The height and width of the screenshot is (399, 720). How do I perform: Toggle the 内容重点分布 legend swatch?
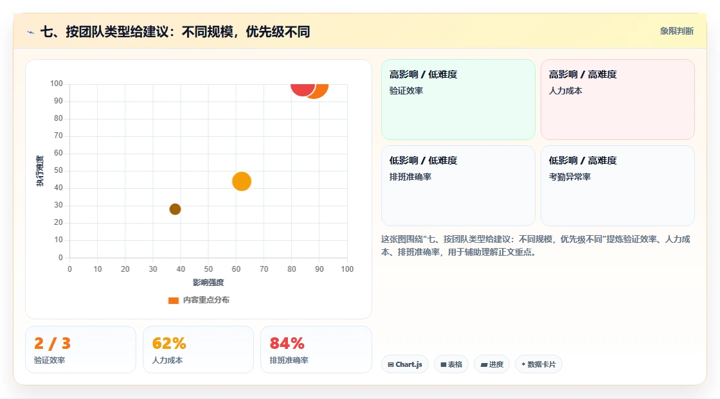tap(173, 300)
